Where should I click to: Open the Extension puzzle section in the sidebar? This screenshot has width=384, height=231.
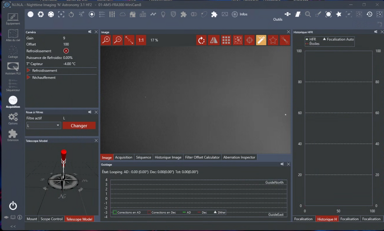coord(13,135)
